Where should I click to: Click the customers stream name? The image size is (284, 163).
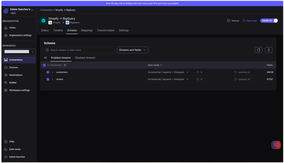click(x=62, y=72)
